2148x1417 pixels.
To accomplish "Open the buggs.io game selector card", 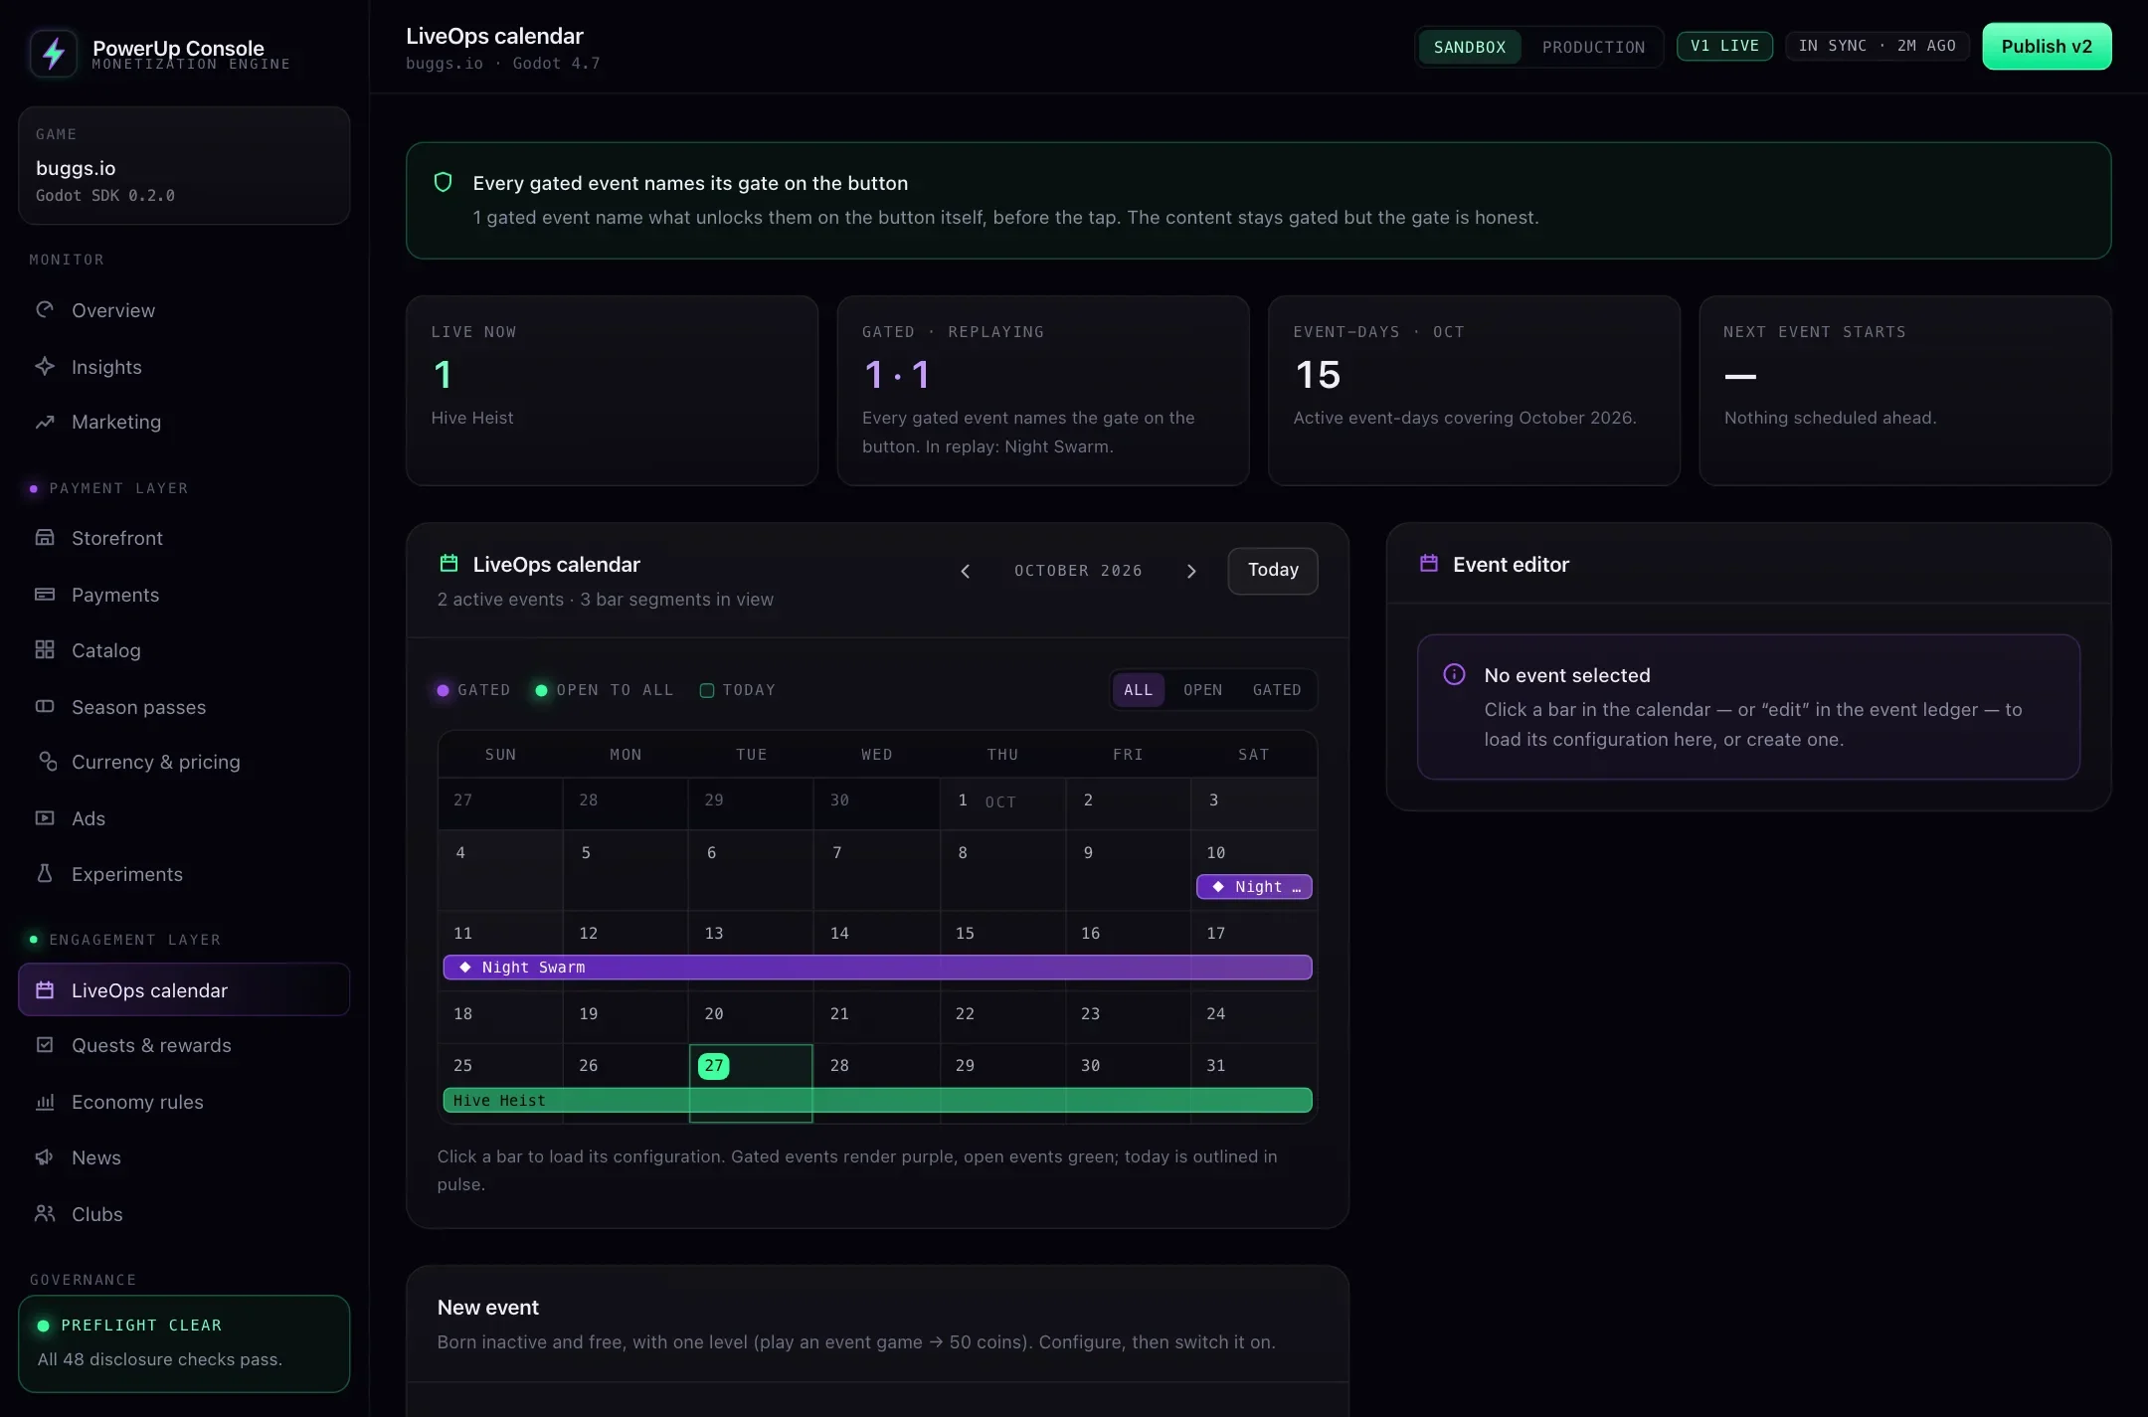I will (184, 165).
